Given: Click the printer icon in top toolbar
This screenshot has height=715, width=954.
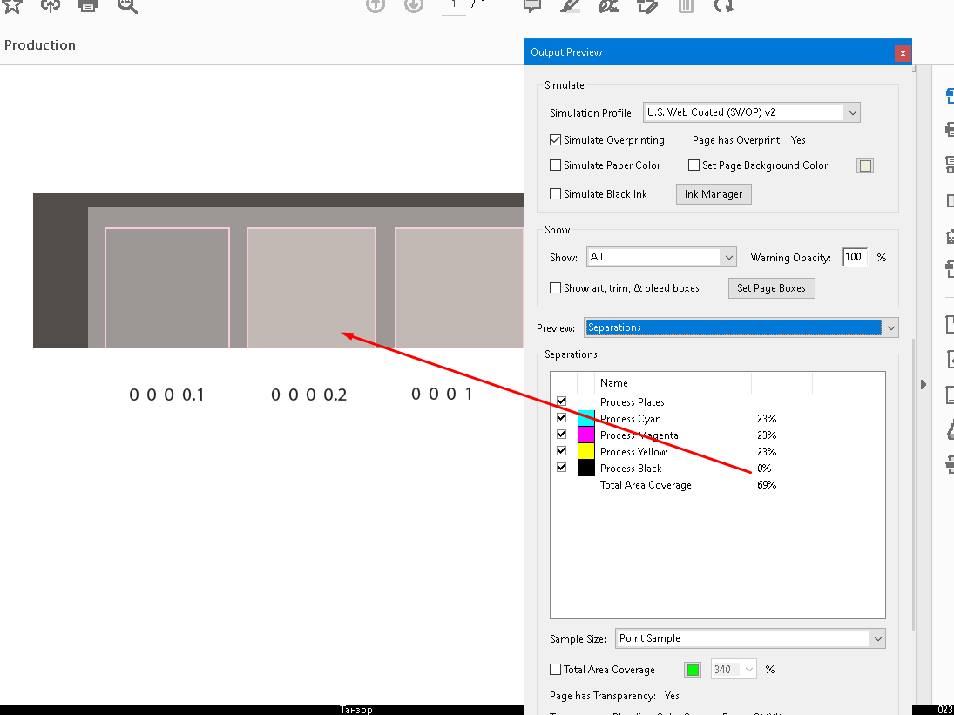Looking at the screenshot, I should [x=88, y=5].
